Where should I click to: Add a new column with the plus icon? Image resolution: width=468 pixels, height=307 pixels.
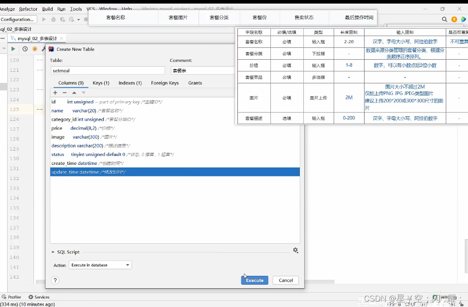pyautogui.click(x=55, y=93)
